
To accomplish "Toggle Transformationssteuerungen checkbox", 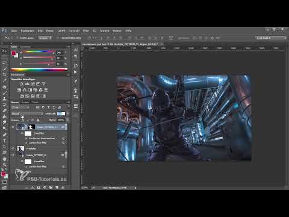I will (x=58, y=38).
